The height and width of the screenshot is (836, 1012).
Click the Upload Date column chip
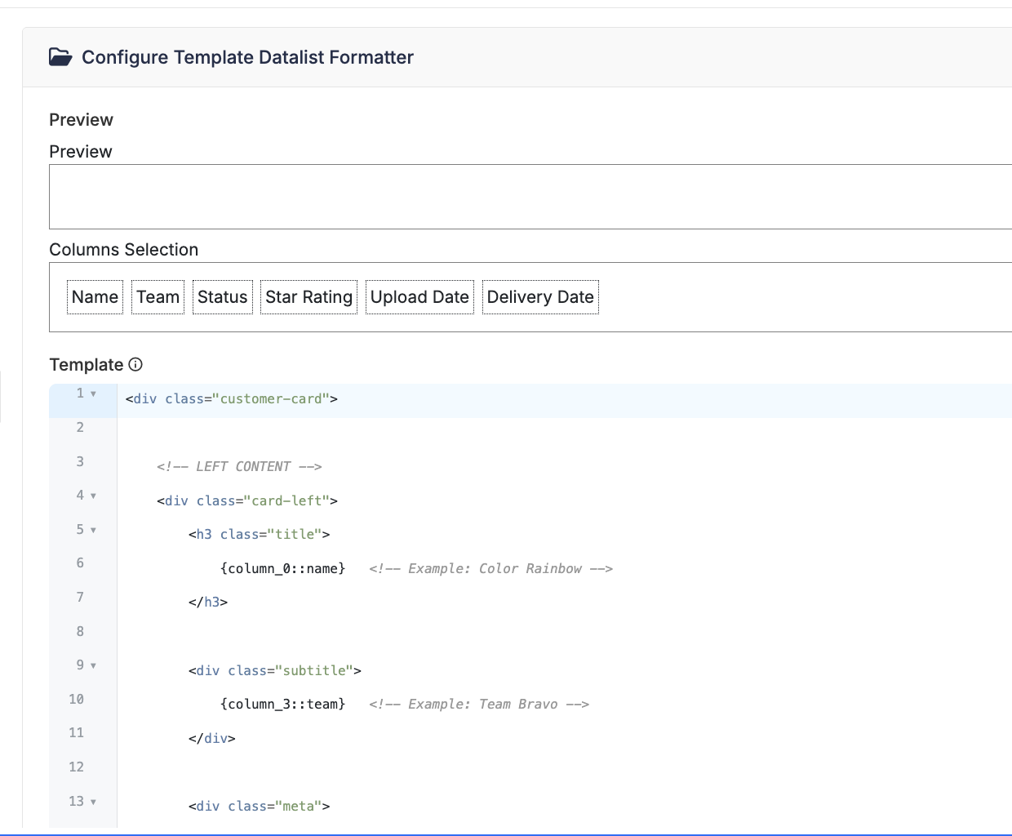pyautogui.click(x=419, y=297)
